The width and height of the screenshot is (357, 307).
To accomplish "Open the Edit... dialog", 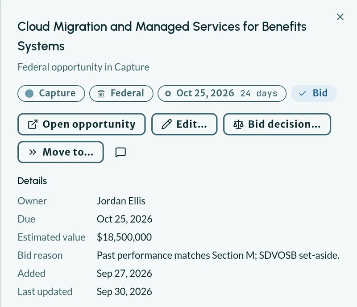I will tap(184, 124).
